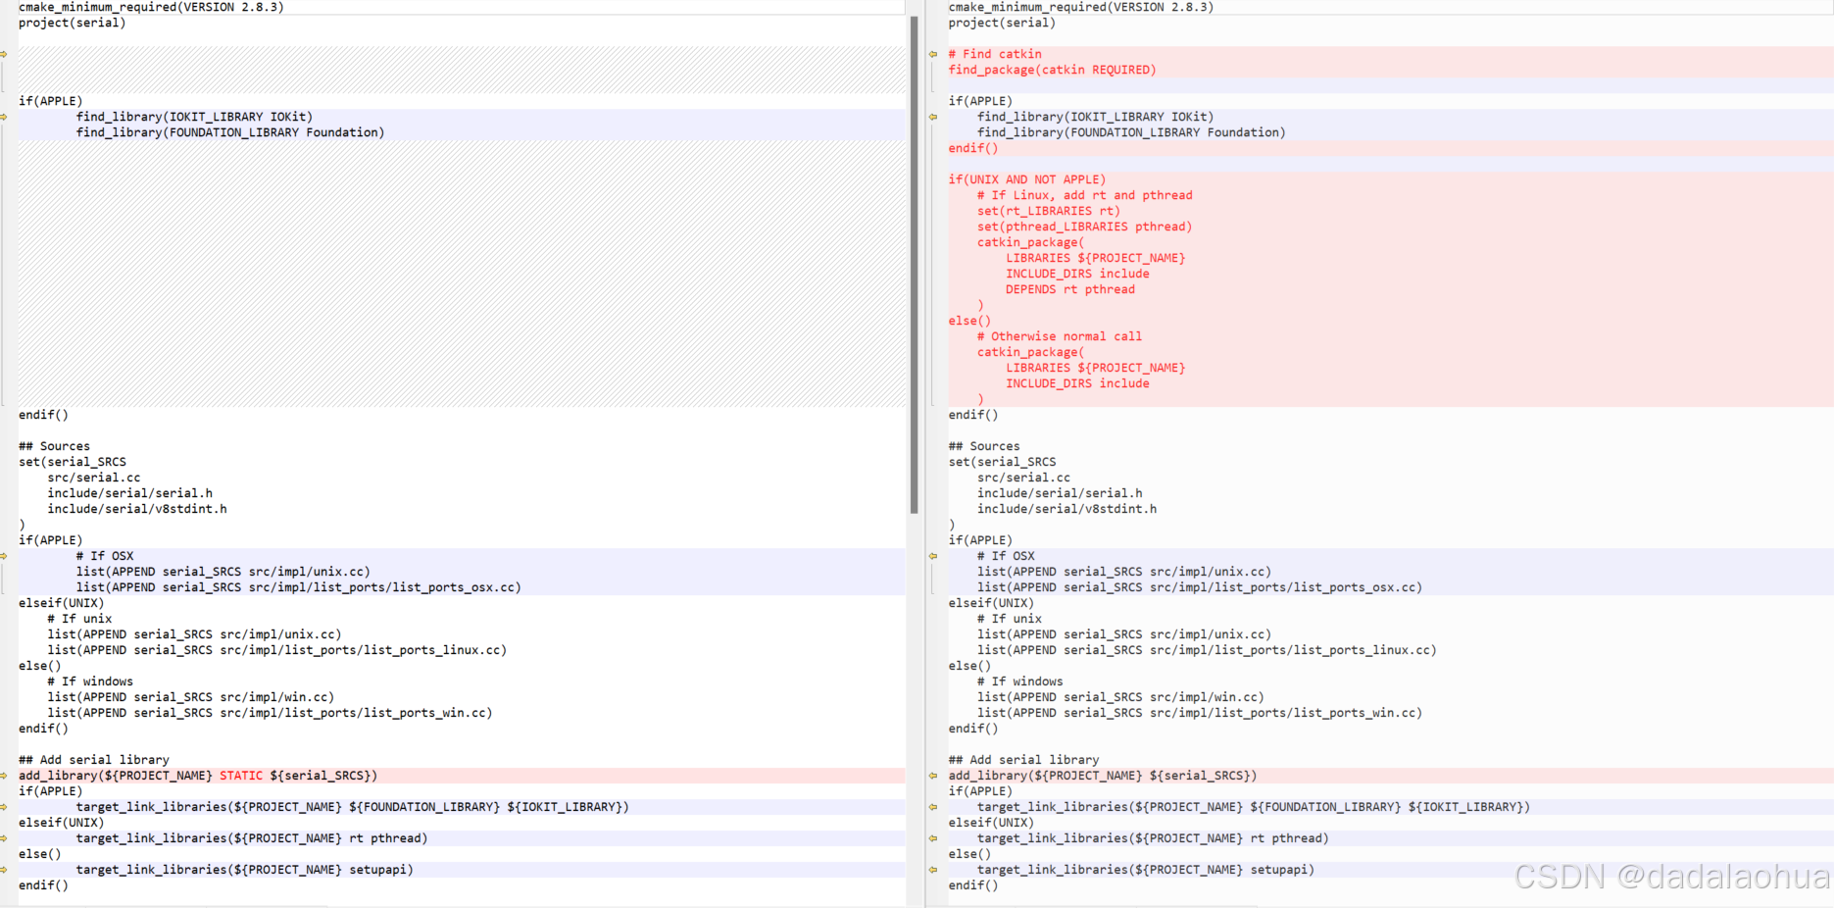Click 'find_library(FOUNDATION_LIBRARY Foundation)' in the left pane
The width and height of the screenshot is (1834, 908).
pos(230,132)
